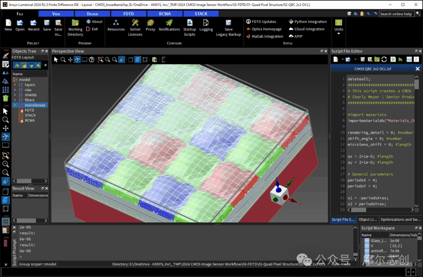Viewport: 423px width, 277px height.
Task: Expand the vias group
Action: pos(15,90)
